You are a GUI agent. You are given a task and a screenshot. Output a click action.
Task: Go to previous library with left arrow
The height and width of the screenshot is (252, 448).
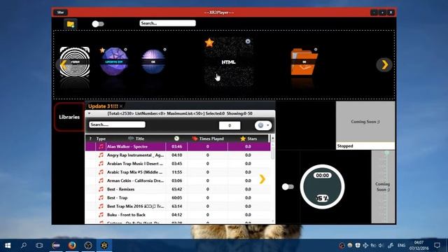pos(63,64)
